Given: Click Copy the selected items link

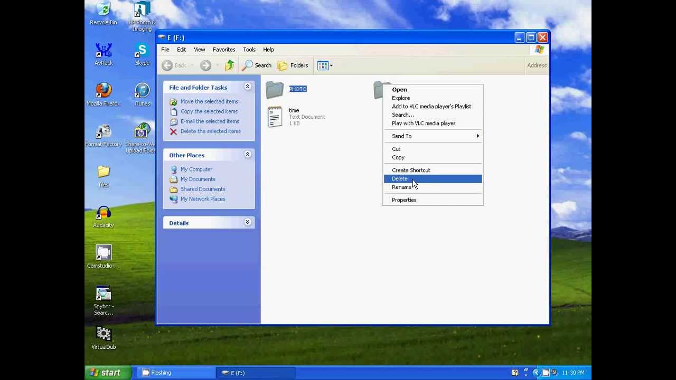Looking at the screenshot, I should point(209,111).
